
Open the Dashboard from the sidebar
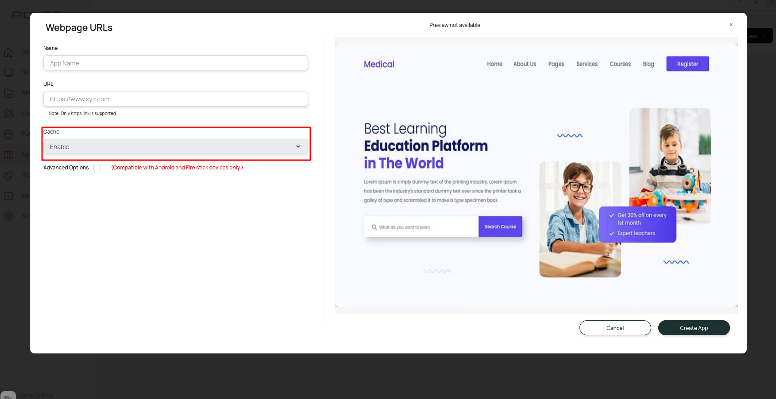[x=8, y=52]
